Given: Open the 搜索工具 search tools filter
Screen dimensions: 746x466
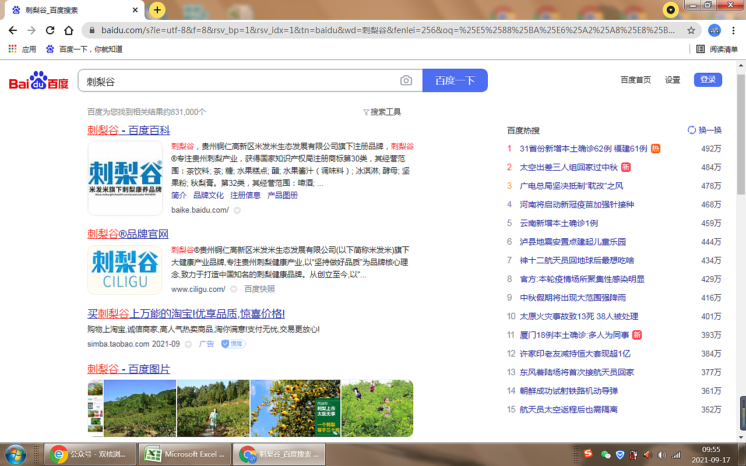Looking at the screenshot, I should click(x=382, y=112).
